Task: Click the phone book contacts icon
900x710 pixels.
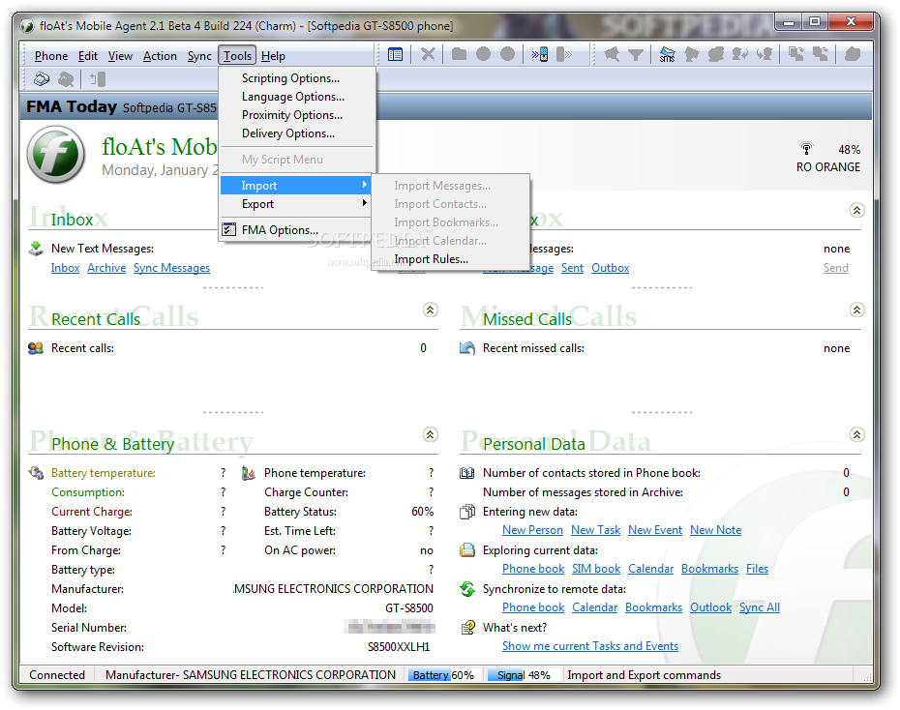Action: 467,473
